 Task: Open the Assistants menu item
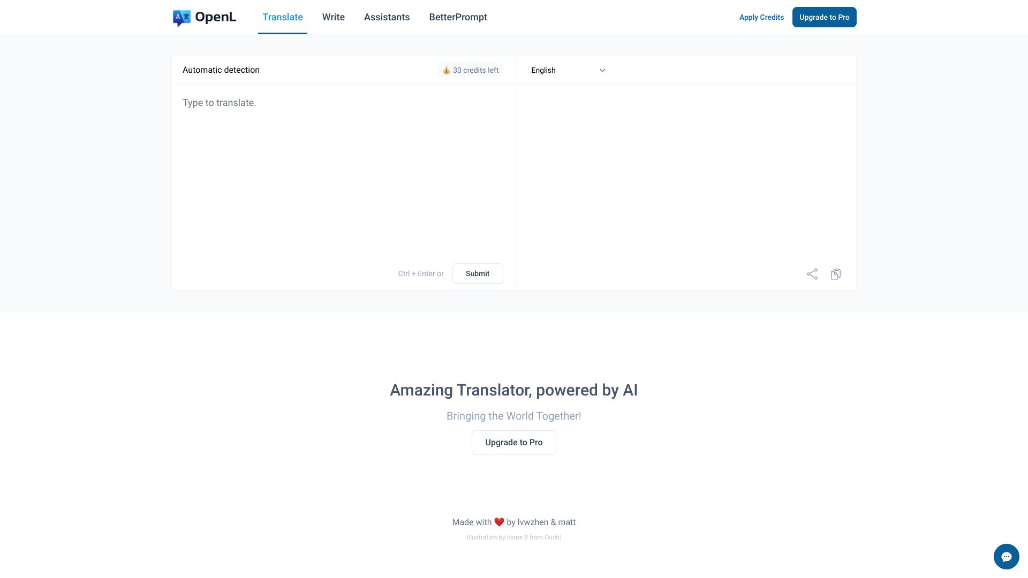[x=386, y=17]
